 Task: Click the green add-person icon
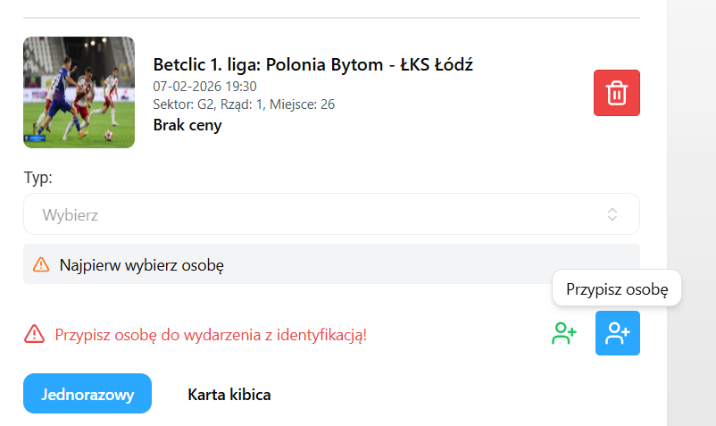564,334
